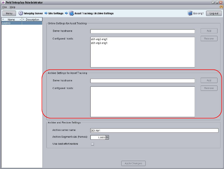Click the Log out button
224x169 pixels.
(214, 13)
